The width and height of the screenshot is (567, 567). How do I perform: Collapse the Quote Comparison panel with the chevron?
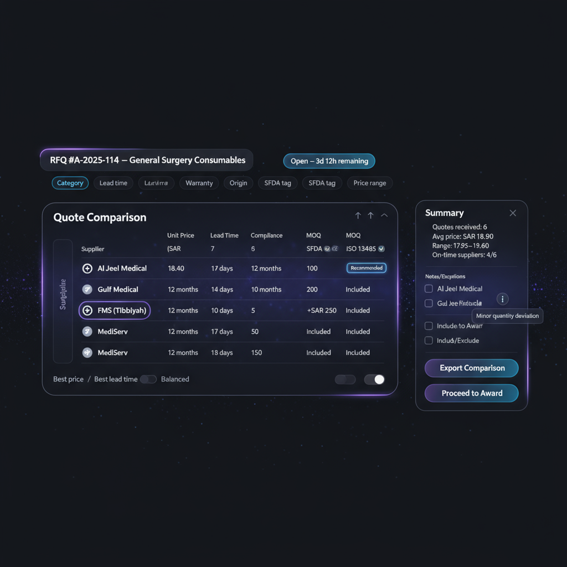coord(384,215)
